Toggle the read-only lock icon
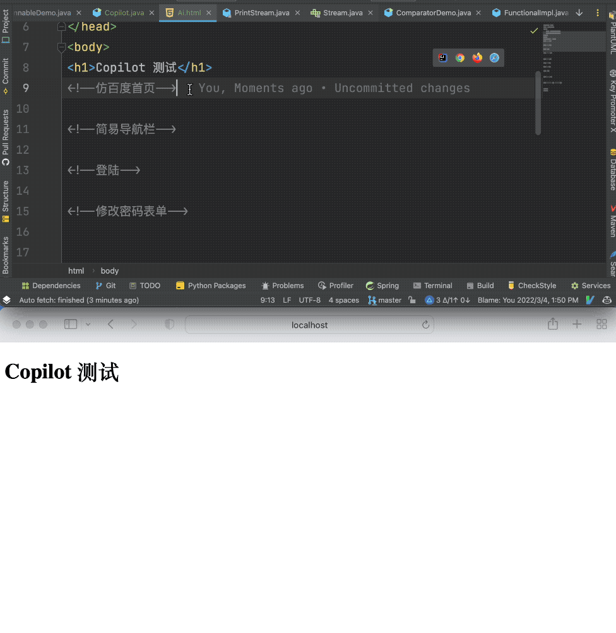 pos(412,300)
